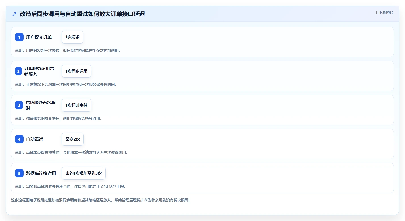405x221 pixels.
Task: Click the step number 2 badge
Action: click(x=18, y=71)
